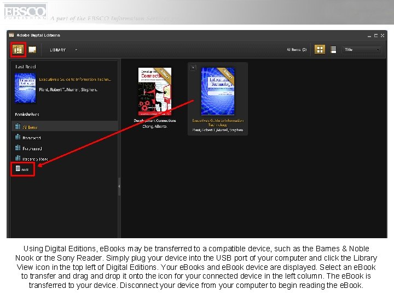Click the Bookshelves heading
This screenshot has height=295, width=394.
coord(27,114)
